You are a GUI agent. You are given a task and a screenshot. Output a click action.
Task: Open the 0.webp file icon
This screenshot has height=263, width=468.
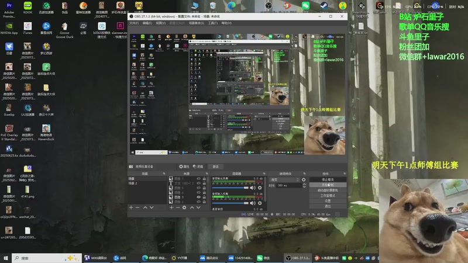coord(9,110)
